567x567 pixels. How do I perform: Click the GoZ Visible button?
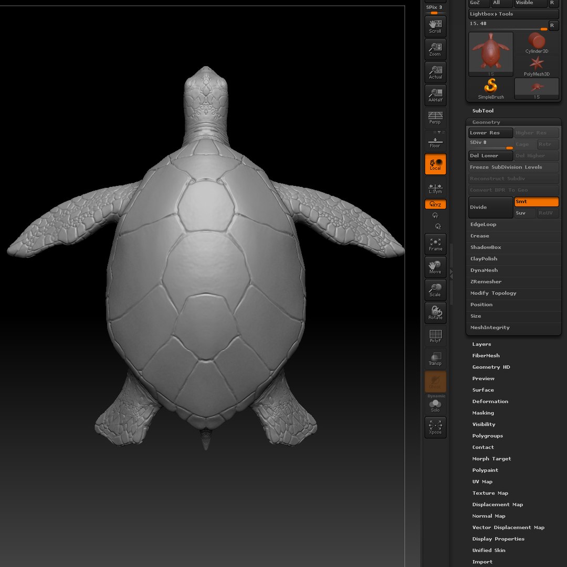click(x=530, y=3)
